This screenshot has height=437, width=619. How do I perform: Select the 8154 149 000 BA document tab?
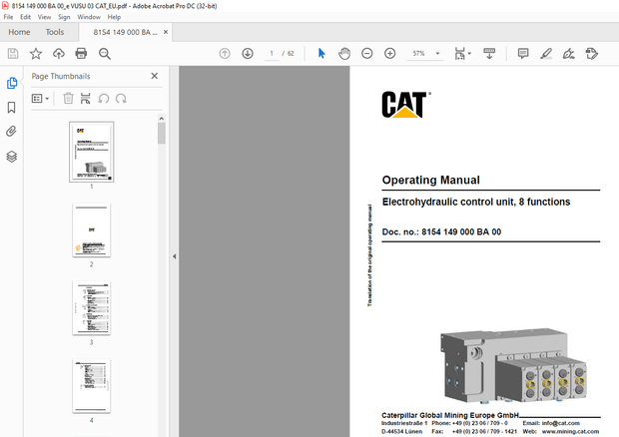[125, 32]
